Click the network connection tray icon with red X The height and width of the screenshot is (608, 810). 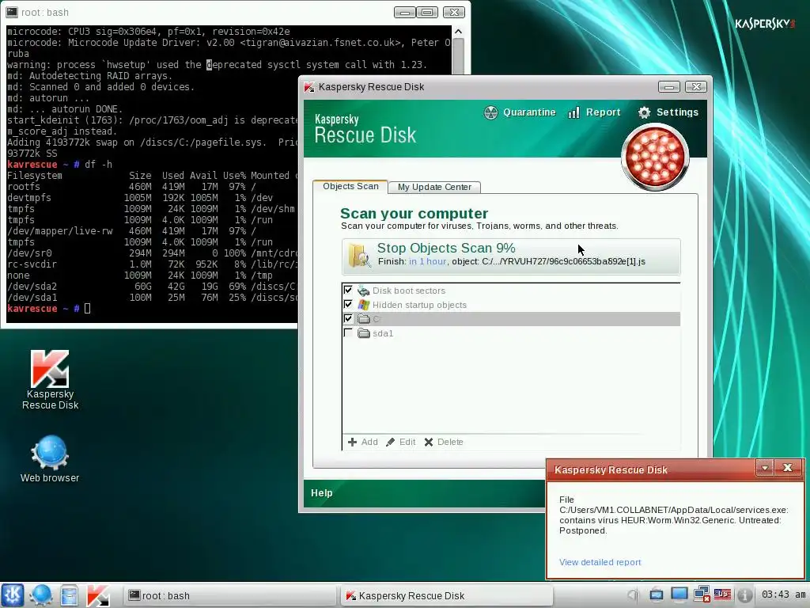702,595
